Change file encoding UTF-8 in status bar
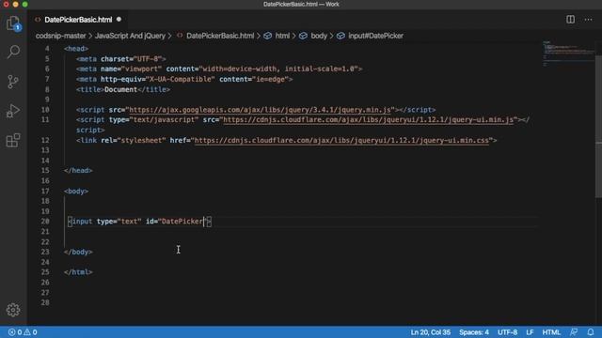 click(508, 331)
